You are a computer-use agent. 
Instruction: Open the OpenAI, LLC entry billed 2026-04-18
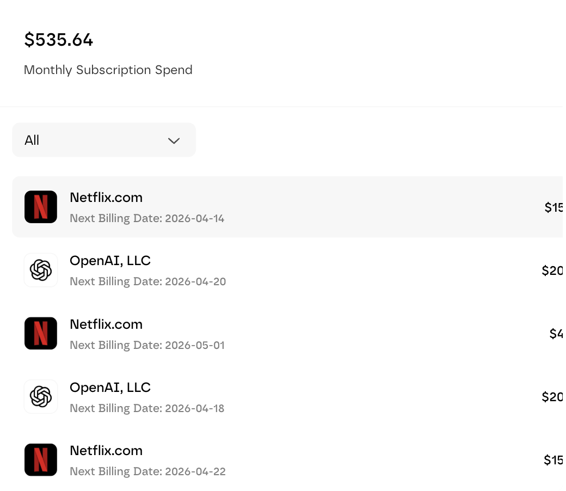218,396
